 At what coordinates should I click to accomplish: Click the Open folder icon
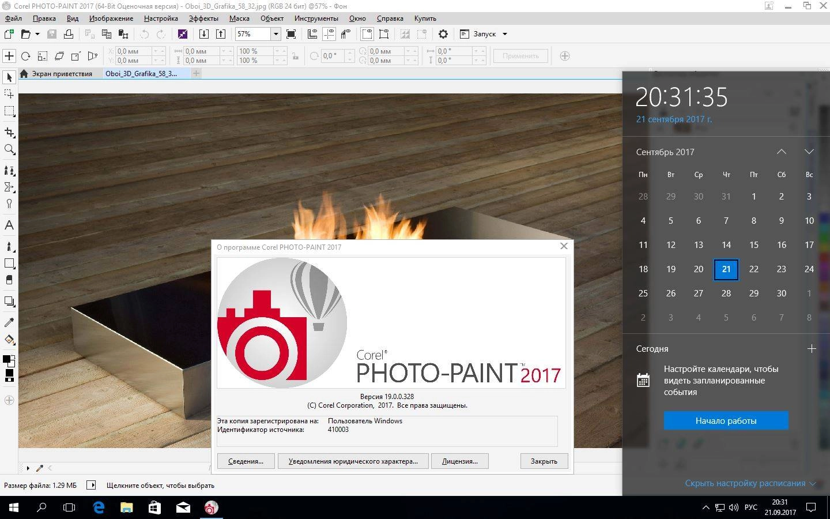(25, 34)
